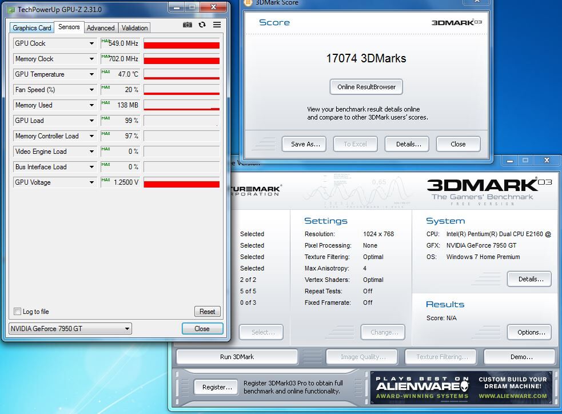
Task: Open the Advanced tab in GPU-Z
Action: [x=101, y=28]
